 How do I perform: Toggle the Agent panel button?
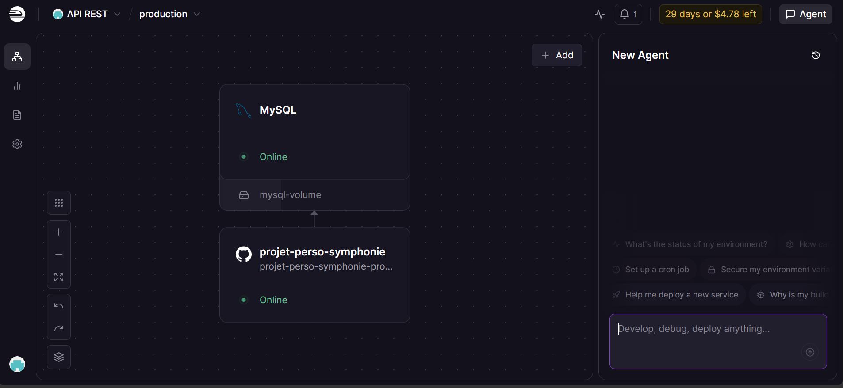805,14
